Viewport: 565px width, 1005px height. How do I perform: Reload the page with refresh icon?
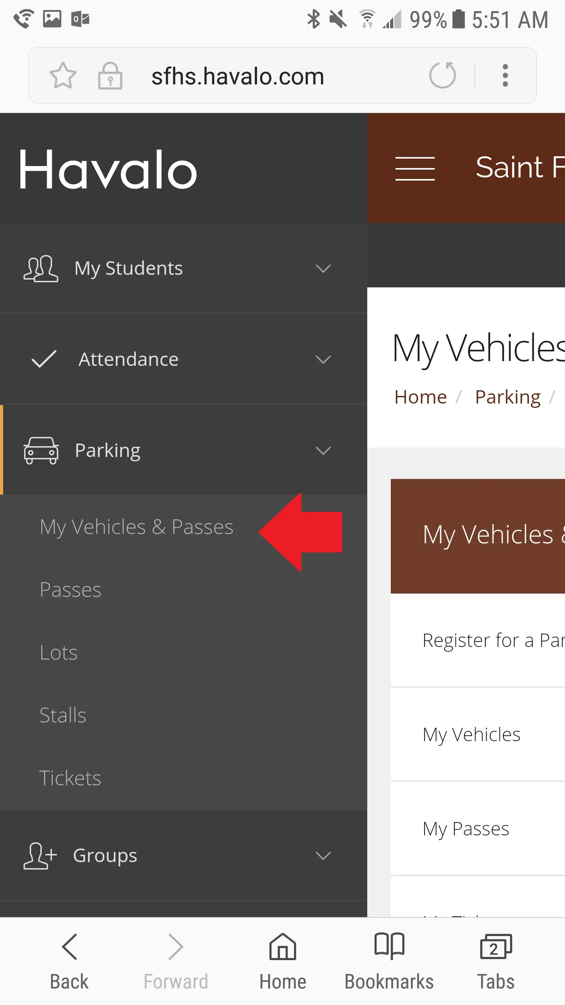(443, 75)
